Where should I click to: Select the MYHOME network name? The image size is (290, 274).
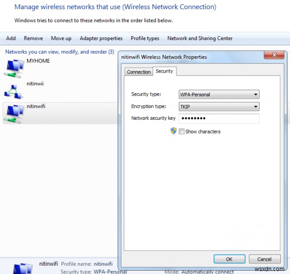point(38,61)
